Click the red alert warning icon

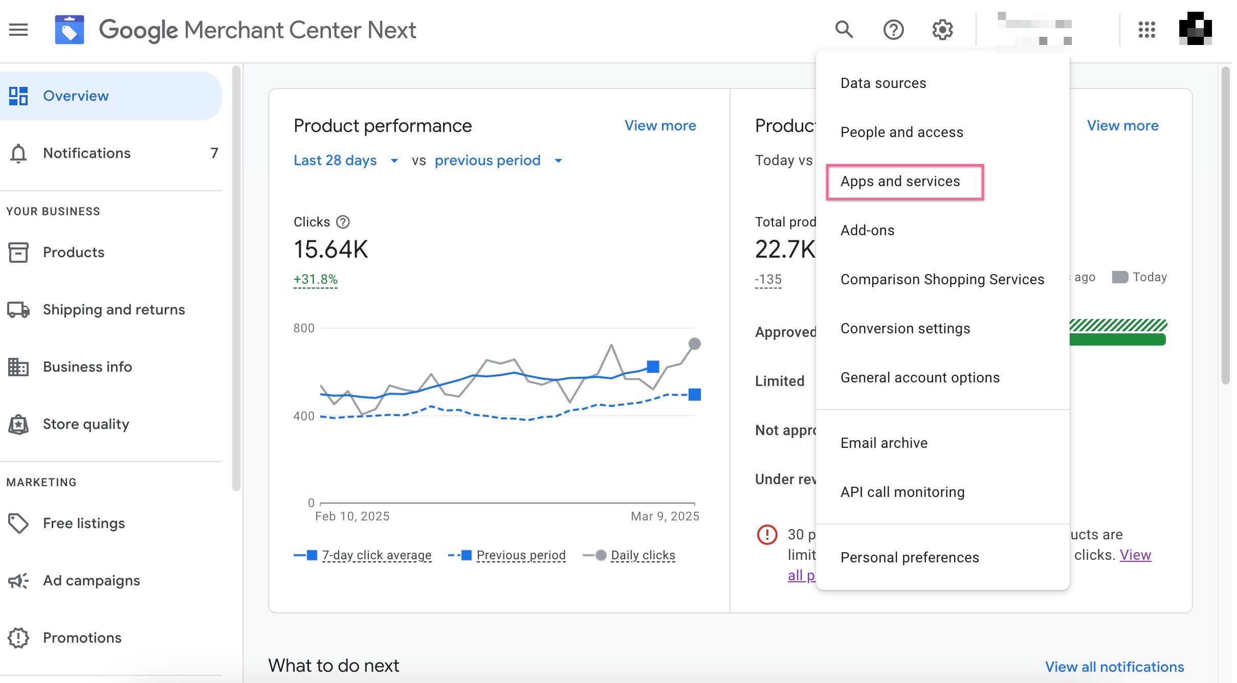pos(767,535)
